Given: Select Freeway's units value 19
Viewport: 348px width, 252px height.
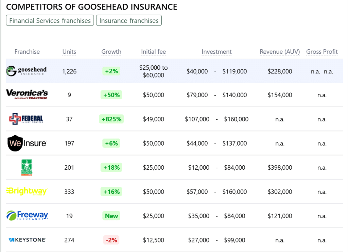Looking at the screenshot, I should pyautogui.click(x=69, y=216).
